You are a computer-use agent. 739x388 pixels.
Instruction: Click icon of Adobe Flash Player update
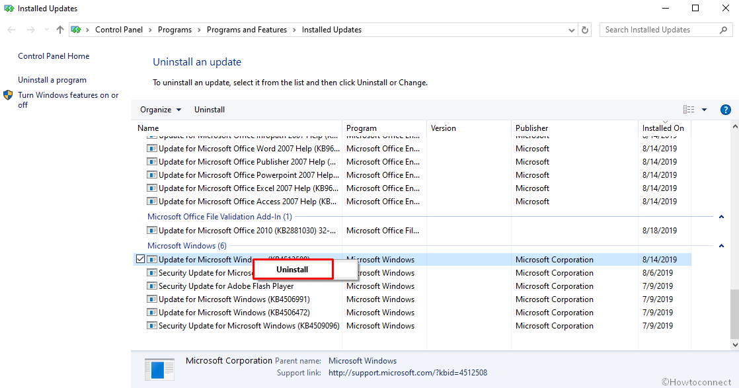point(152,286)
